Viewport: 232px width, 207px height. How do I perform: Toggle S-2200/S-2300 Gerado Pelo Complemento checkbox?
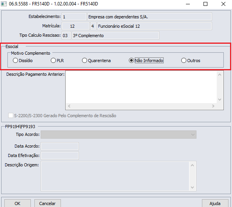tap(11, 116)
